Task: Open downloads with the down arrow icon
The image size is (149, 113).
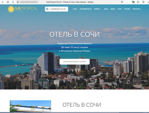Action: pyautogui.click(x=148, y=2)
